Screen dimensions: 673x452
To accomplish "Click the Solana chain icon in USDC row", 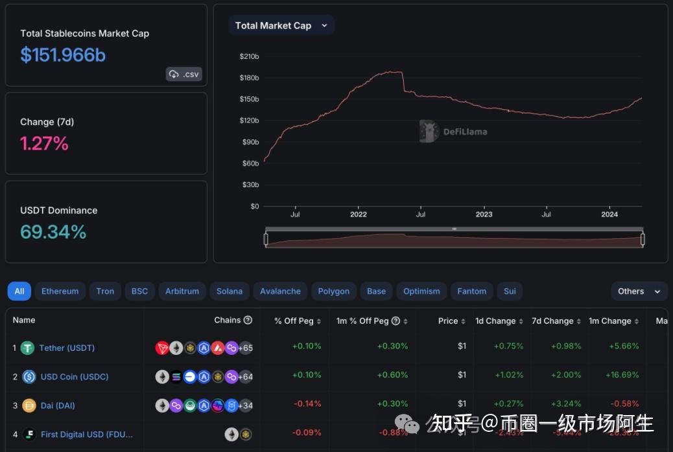I will click(176, 377).
